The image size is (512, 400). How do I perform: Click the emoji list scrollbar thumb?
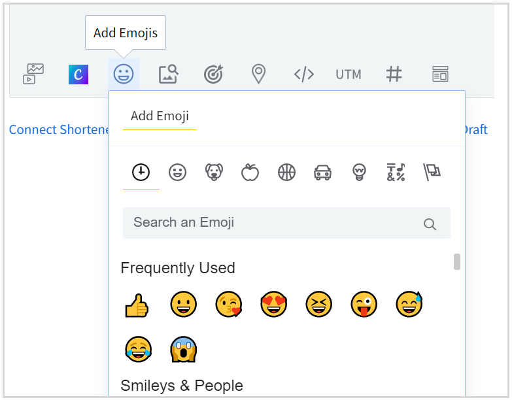click(457, 261)
